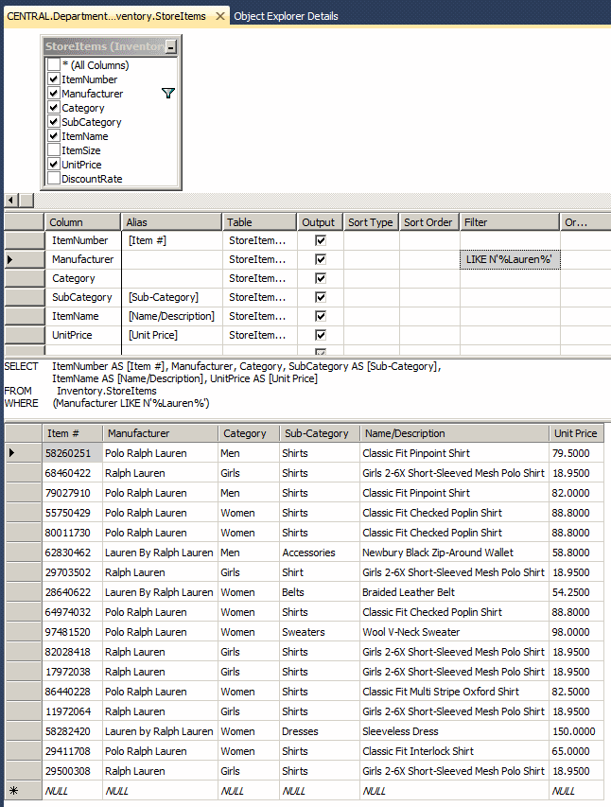The width and height of the screenshot is (611, 807).
Task: Click the Alias column header in criteria grid
Action: (171, 222)
